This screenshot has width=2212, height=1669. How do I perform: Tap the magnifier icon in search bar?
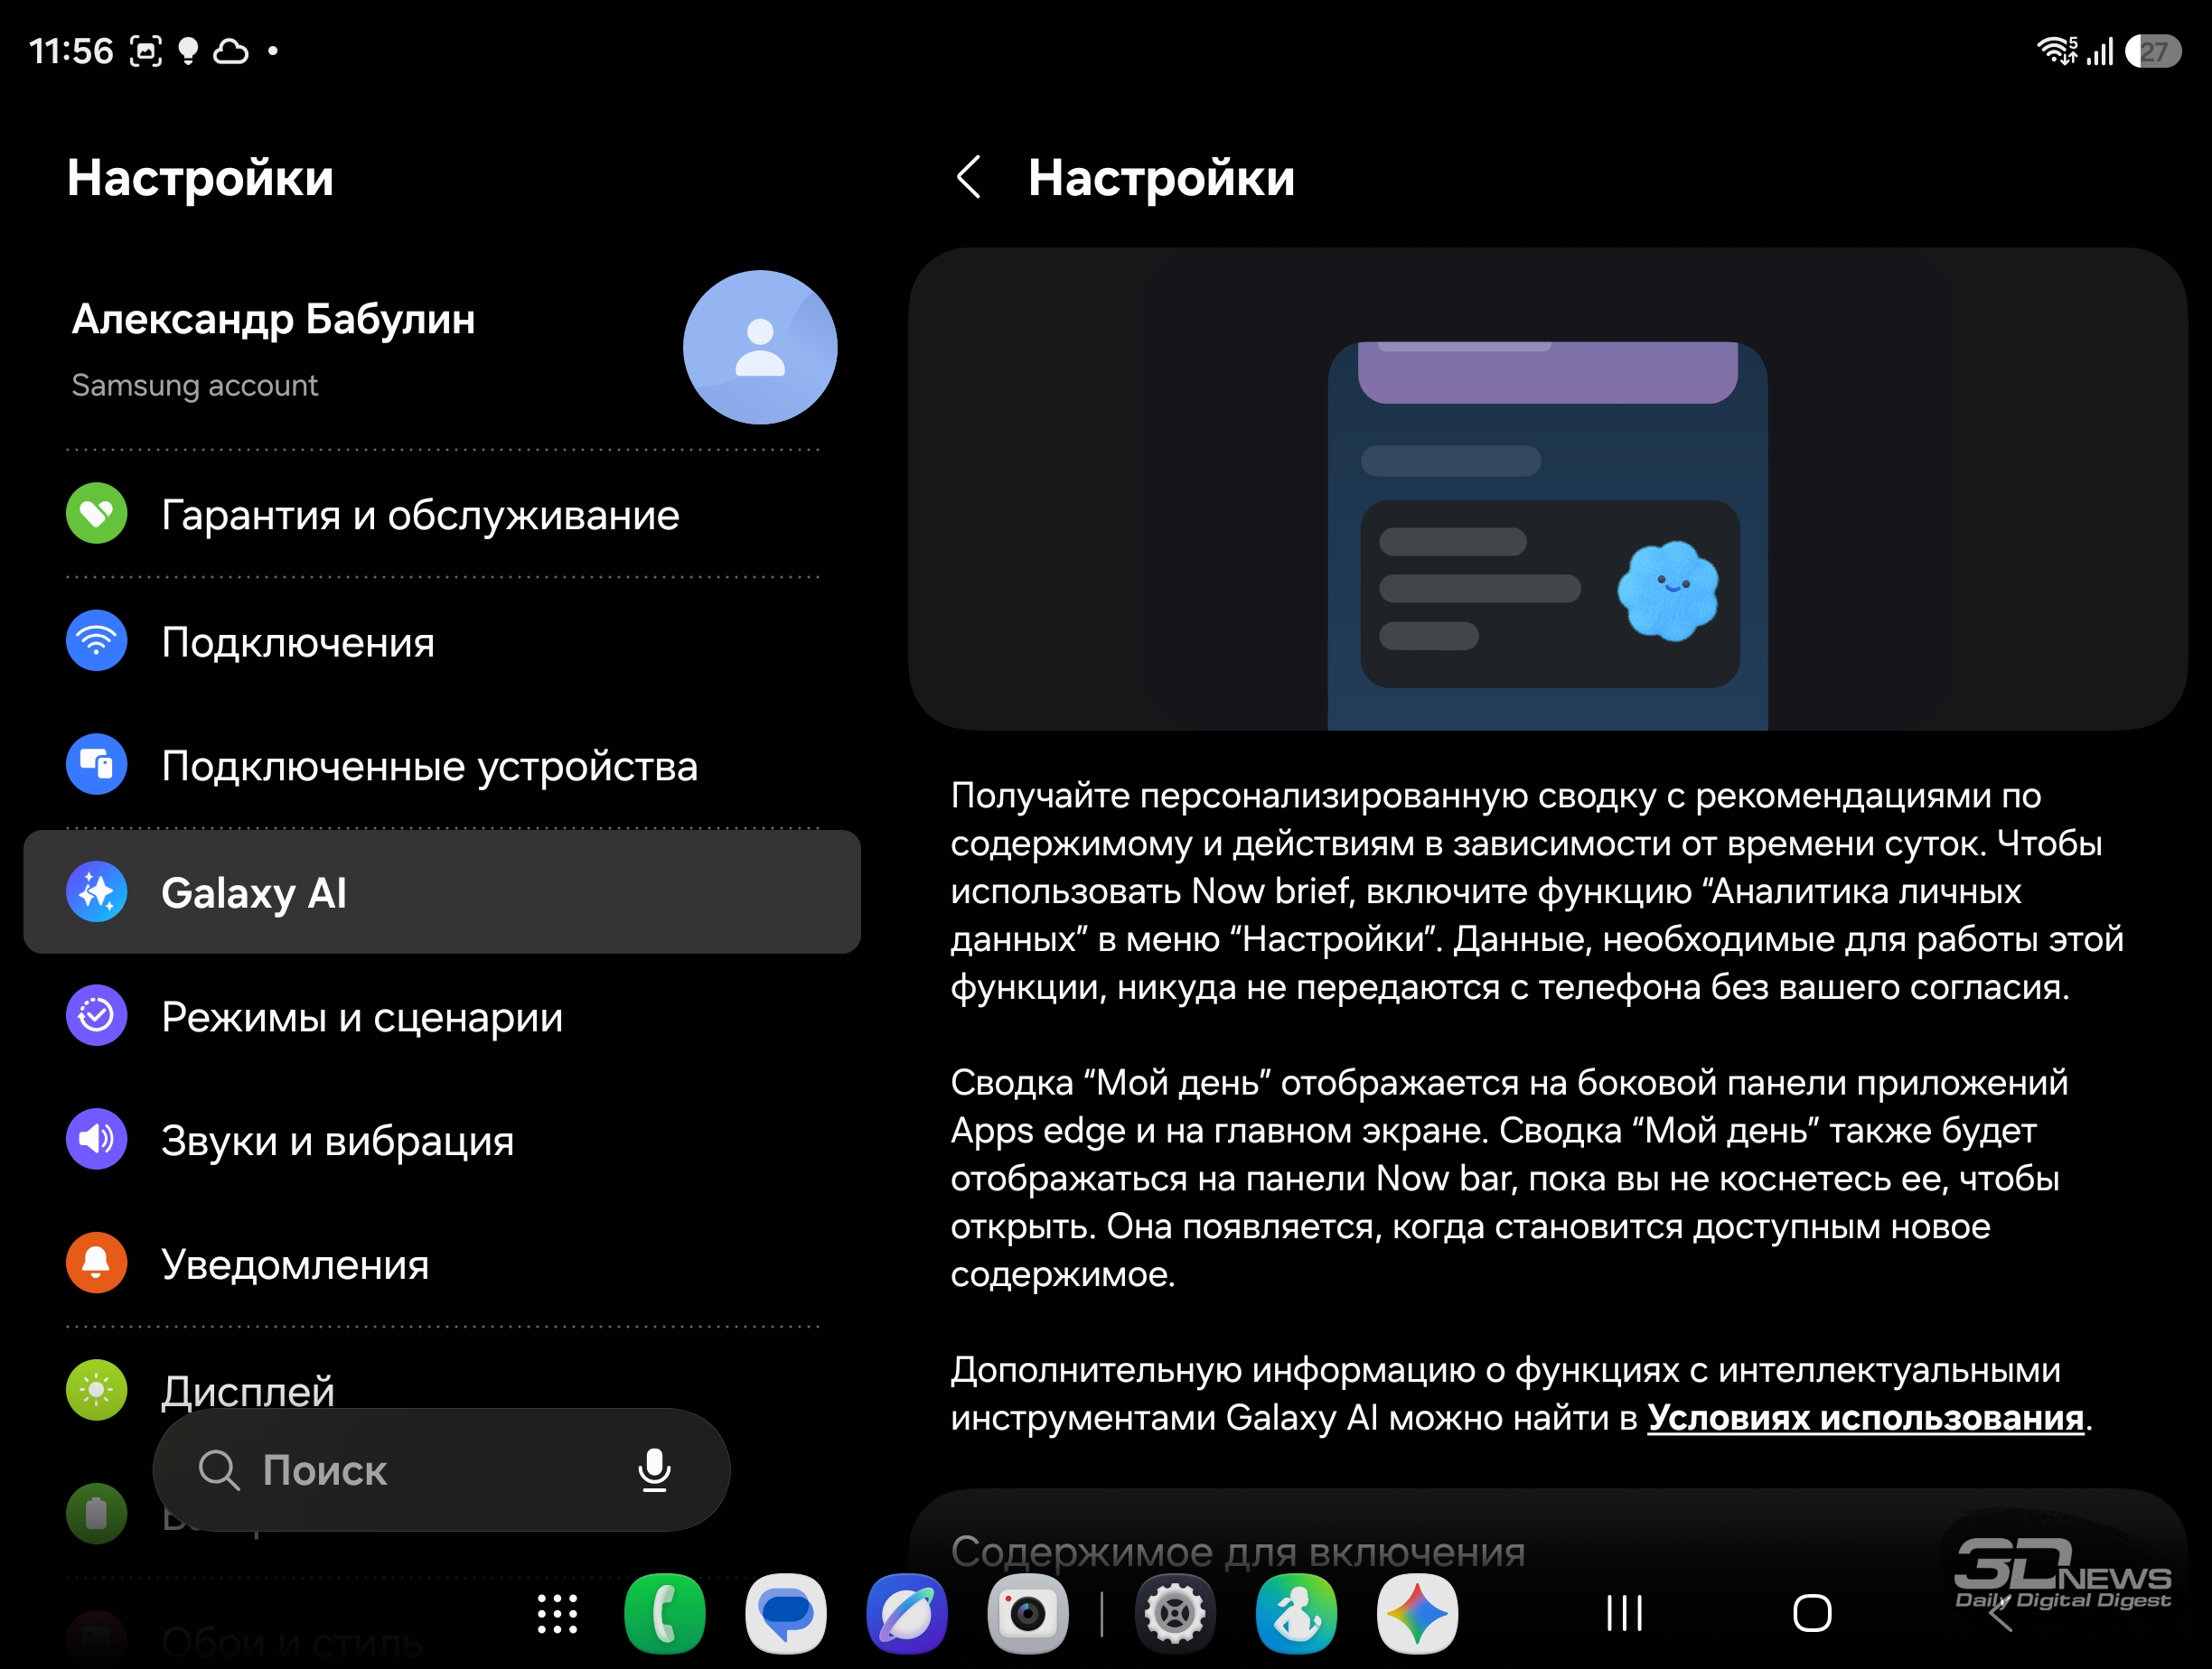coord(218,1470)
